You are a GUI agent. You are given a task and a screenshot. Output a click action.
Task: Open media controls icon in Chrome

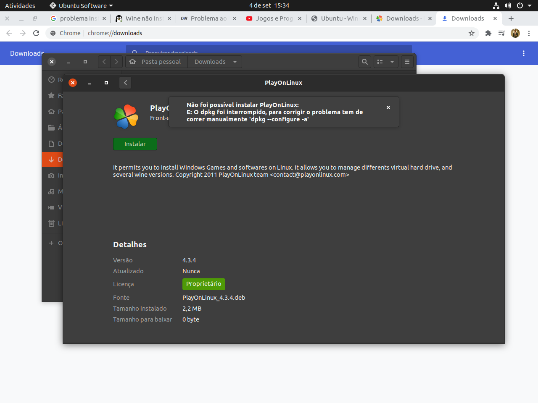coord(501,33)
